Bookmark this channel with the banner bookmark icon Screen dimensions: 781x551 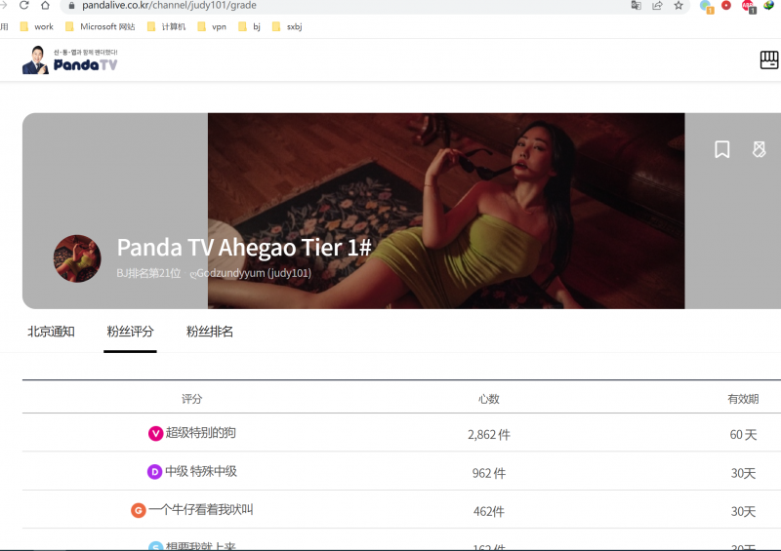click(x=722, y=149)
